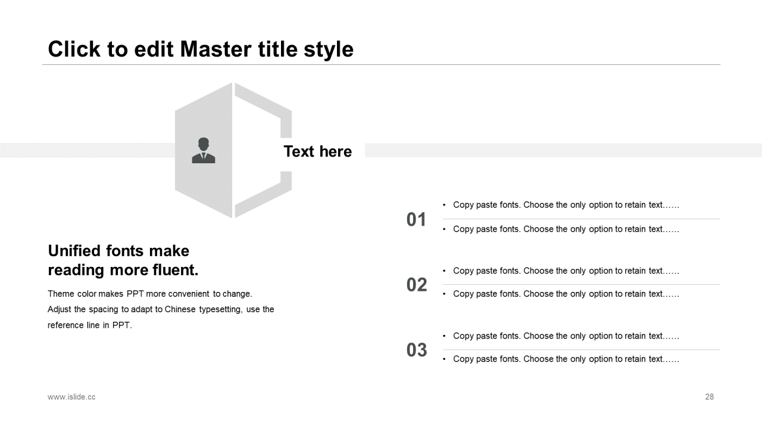
Task: Click the second bullet line beside 03
Action: pyautogui.click(x=566, y=359)
